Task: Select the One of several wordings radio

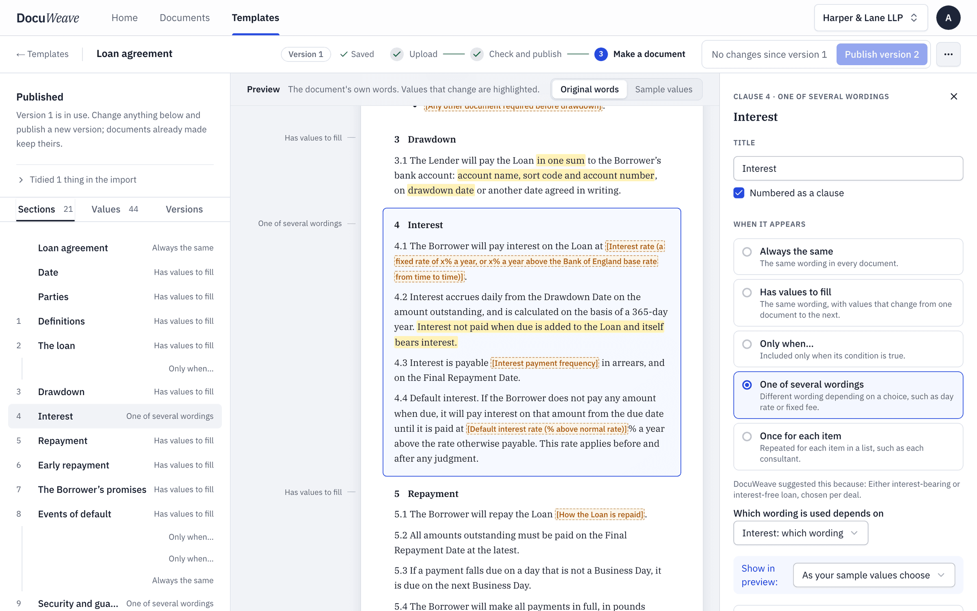Action: 848,395
